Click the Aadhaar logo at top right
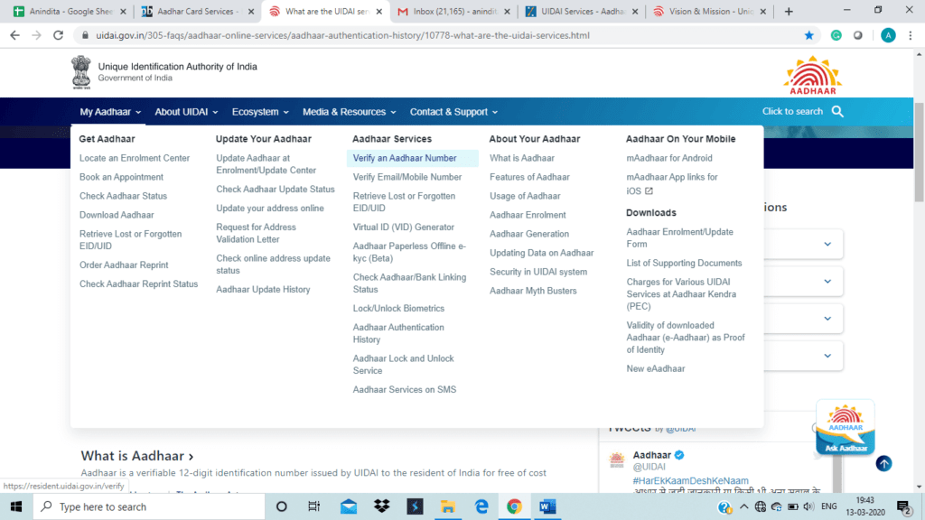 click(812, 74)
